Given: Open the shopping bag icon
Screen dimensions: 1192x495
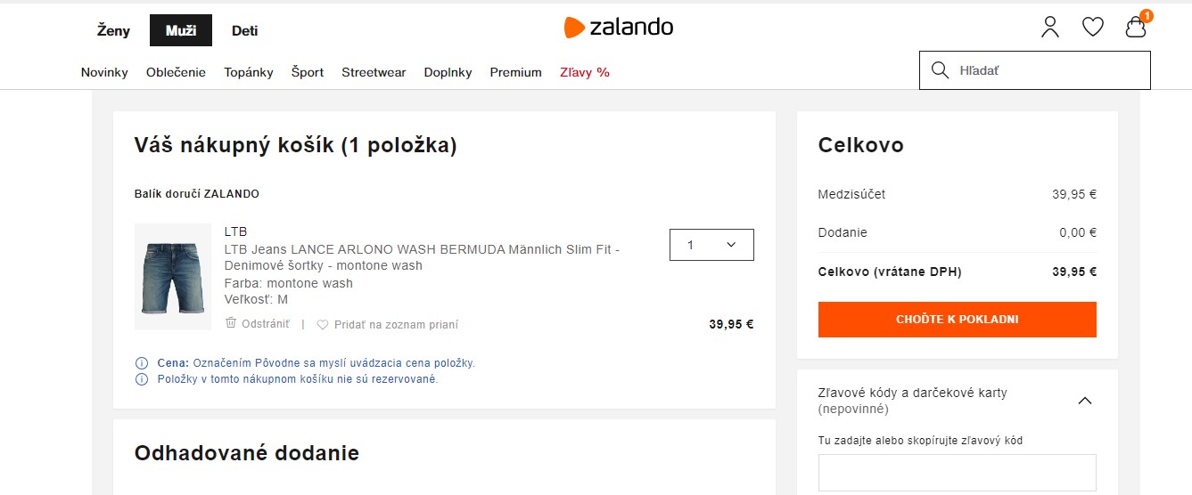Looking at the screenshot, I should pyautogui.click(x=1136, y=28).
